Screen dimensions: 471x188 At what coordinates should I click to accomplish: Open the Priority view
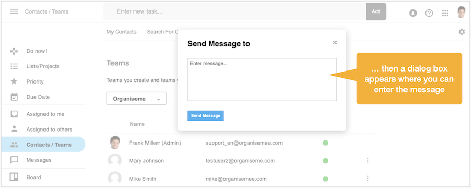click(x=35, y=81)
